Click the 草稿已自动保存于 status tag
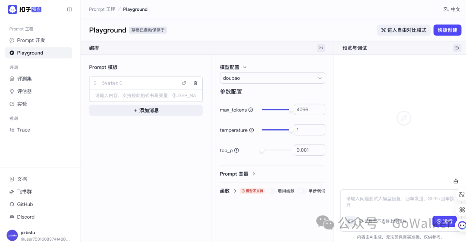This screenshot has width=466, height=242. click(x=148, y=30)
